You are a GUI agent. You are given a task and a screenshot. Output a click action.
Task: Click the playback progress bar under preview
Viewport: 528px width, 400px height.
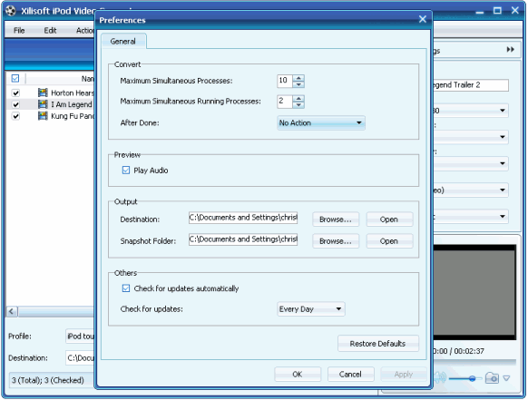pos(474,362)
